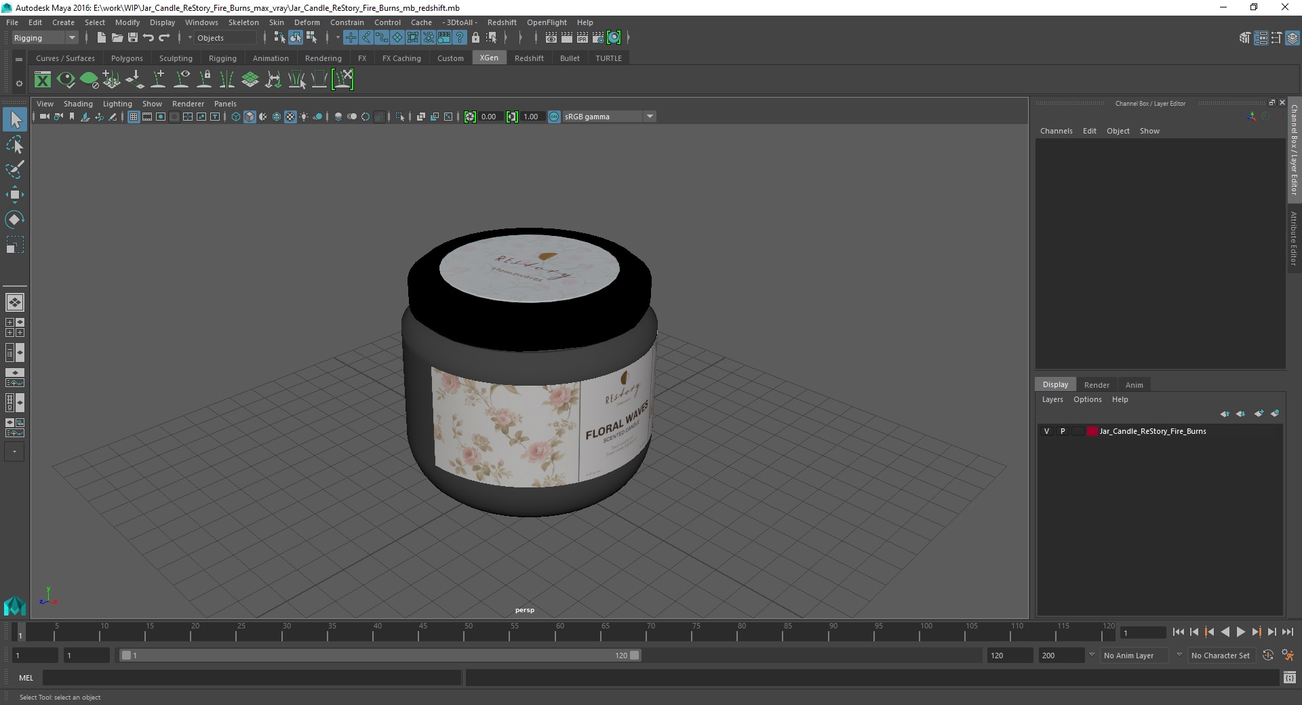This screenshot has height=705, width=1302.
Task: Open render view clapperboard icon
Action: coord(551,38)
